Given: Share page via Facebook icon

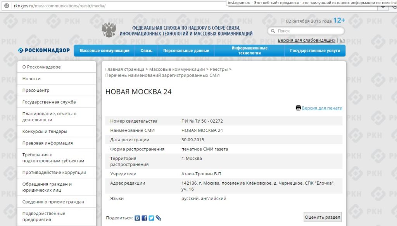Looking at the screenshot, I should point(144,218).
